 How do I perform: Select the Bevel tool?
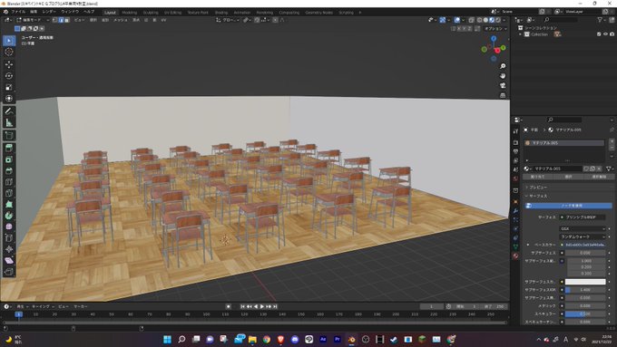[x=9, y=171]
